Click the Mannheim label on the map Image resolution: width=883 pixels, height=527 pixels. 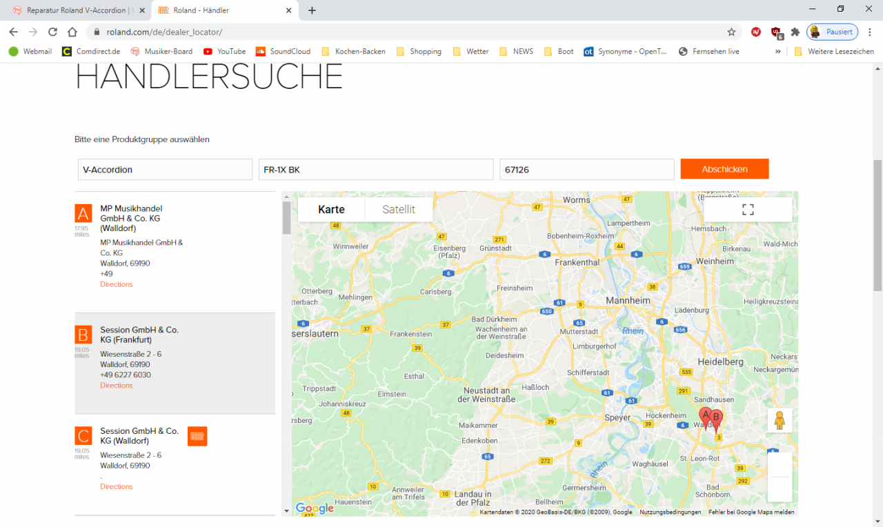pos(628,301)
